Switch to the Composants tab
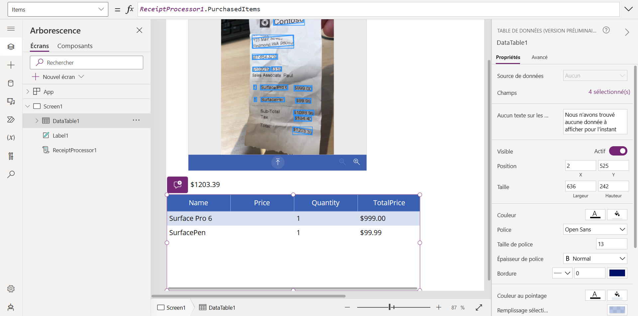This screenshot has width=638, height=316. (75, 46)
